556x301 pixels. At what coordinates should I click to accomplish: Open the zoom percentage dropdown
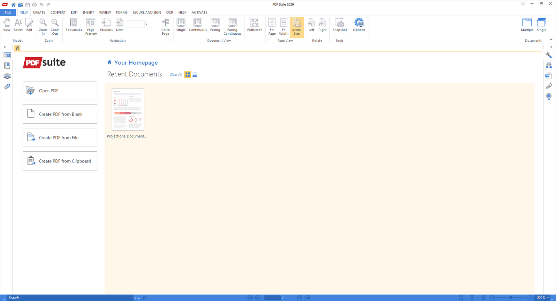point(548,298)
